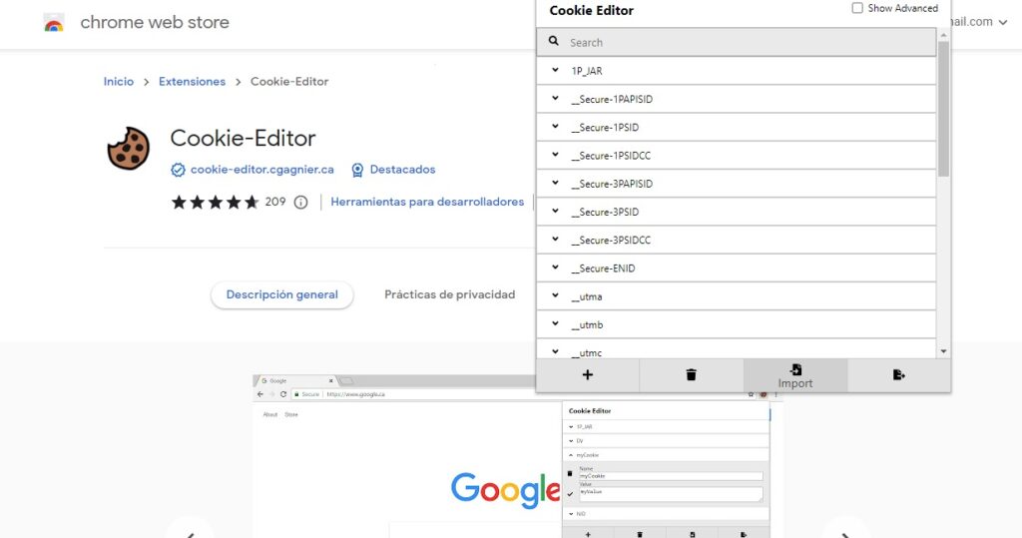Expand the __Secure-3PSID cookie chevron

pos(555,211)
